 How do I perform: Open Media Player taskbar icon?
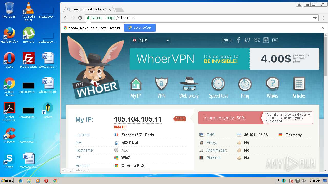click(38, 181)
